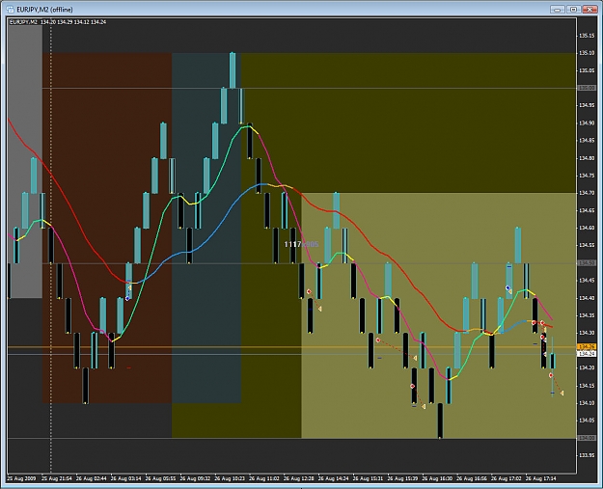Click price scale label 134.45
This screenshot has height=489, width=603.
[x=587, y=281]
